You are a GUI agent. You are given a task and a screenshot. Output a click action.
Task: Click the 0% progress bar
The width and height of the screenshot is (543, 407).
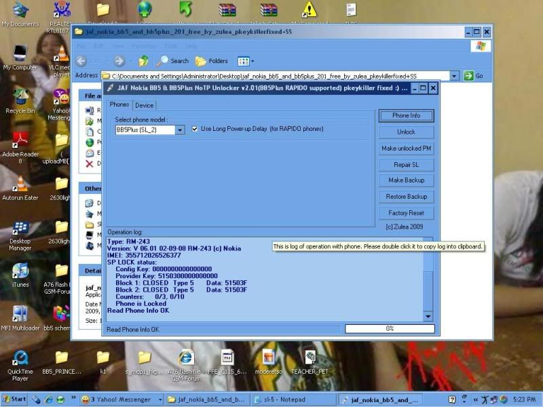[x=390, y=328]
